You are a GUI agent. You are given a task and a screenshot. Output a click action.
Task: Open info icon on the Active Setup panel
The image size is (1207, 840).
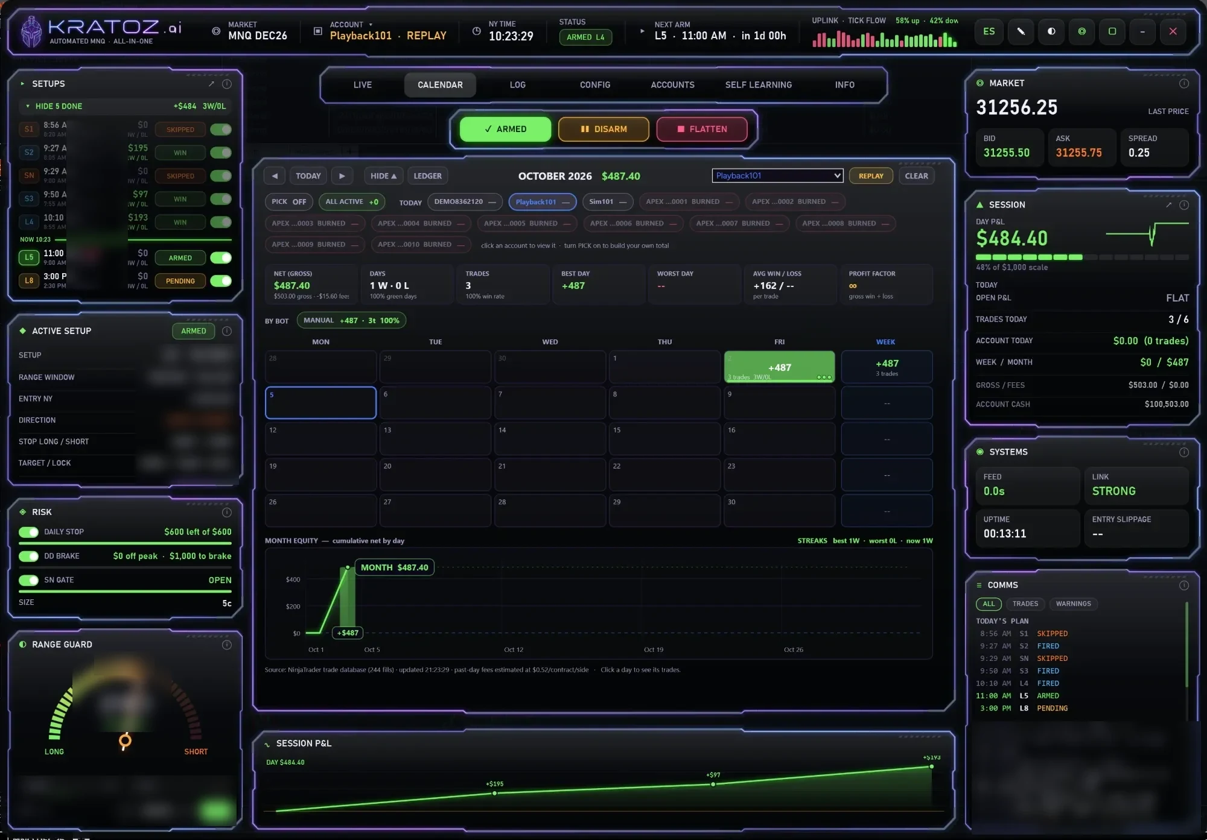pos(227,331)
